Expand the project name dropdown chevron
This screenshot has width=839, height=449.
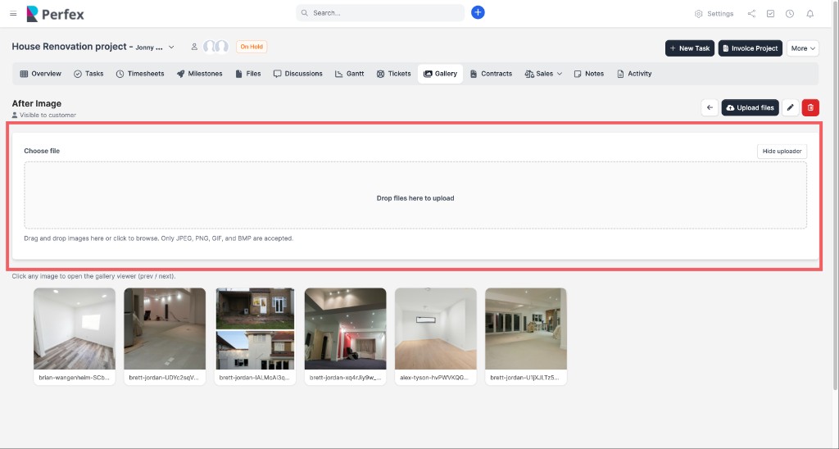(171, 48)
